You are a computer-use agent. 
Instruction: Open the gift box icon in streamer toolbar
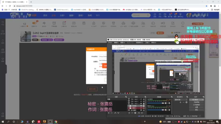click(84, 23)
